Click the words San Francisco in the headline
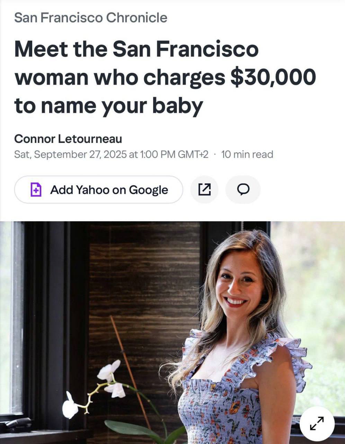Image resolution: width=345 pixels, height=444 pixels. (185, 49)
